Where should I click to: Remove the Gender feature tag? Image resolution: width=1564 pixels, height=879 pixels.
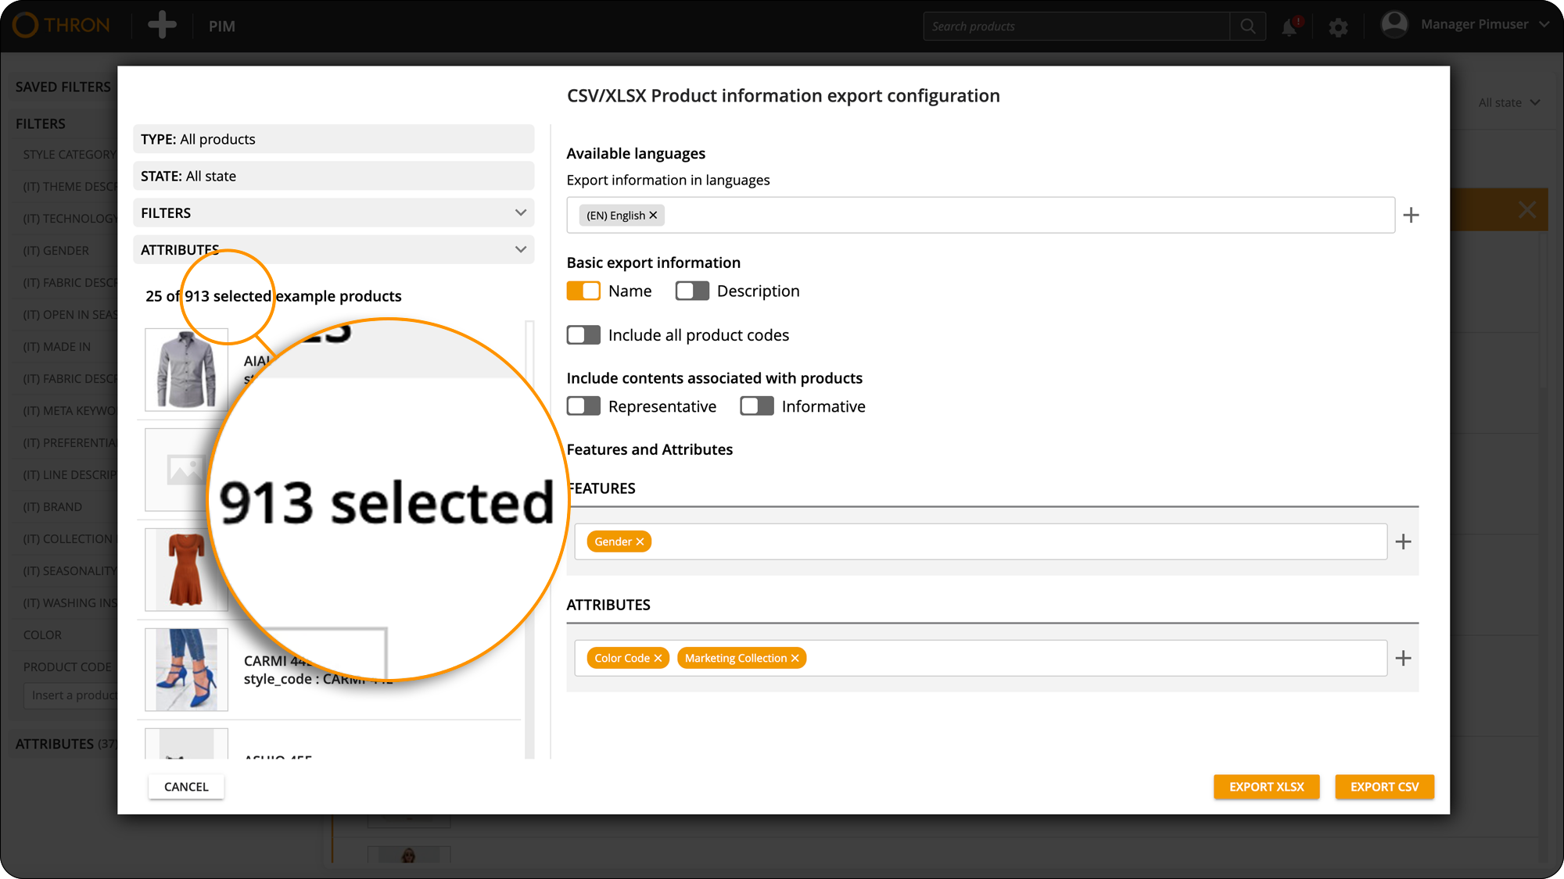(640, 541)
